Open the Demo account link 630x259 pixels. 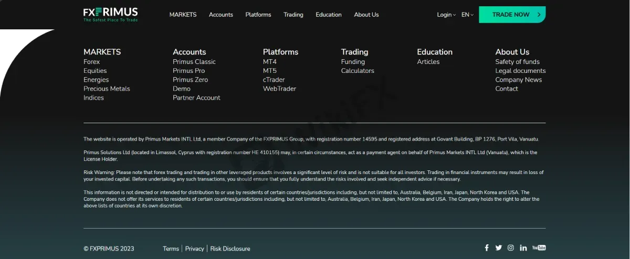tap(182, 89)
